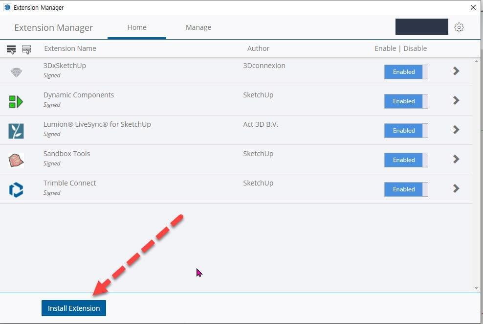Expand 3DxSketchUp details chevron

coord(456,71)
